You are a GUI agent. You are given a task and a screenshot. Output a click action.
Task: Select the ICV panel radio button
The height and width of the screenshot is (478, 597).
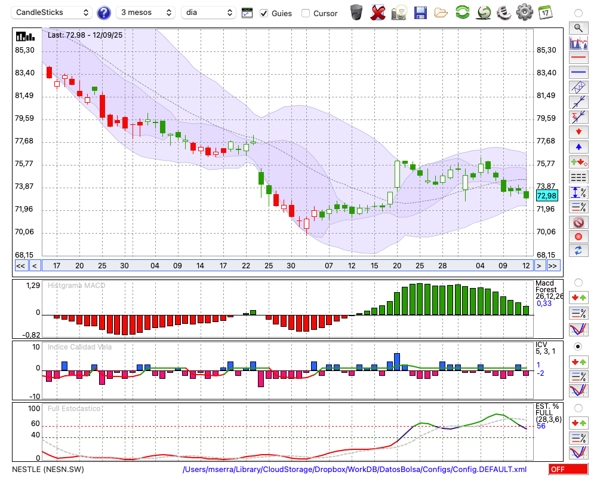coord(578,347)
